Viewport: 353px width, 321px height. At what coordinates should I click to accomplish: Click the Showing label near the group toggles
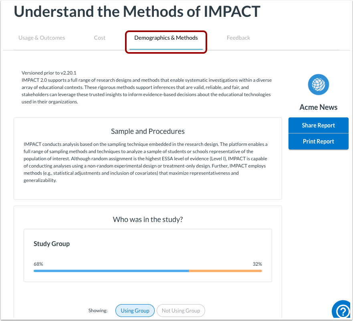coord(98,311)
